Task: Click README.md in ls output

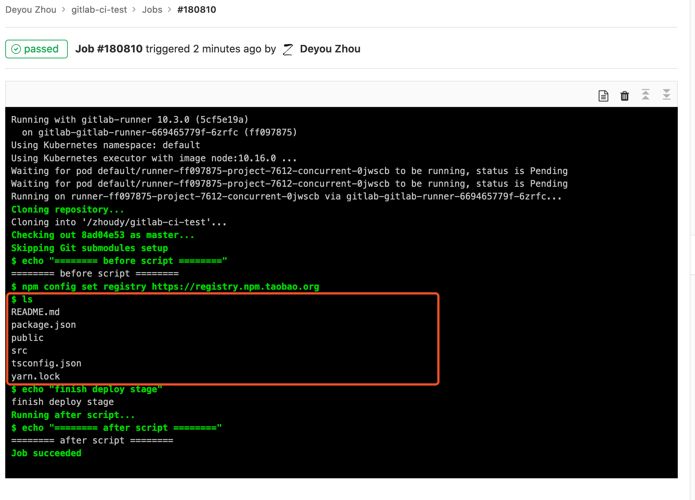Action: coord(35,312)
